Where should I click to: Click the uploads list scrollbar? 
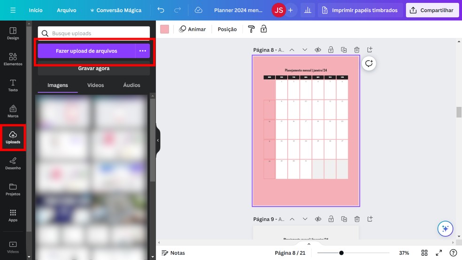[152, 140]
